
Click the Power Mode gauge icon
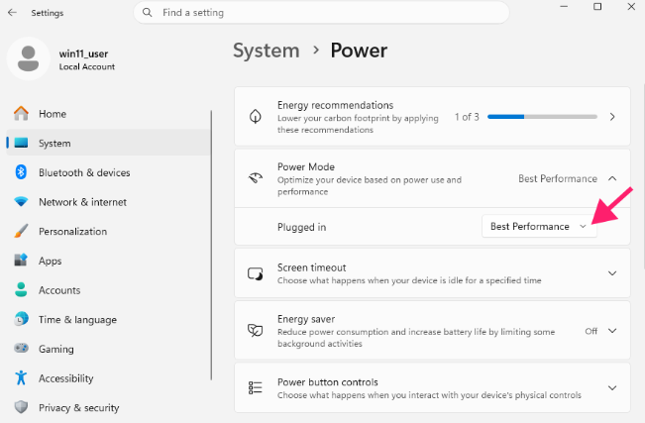pos(256,178)
